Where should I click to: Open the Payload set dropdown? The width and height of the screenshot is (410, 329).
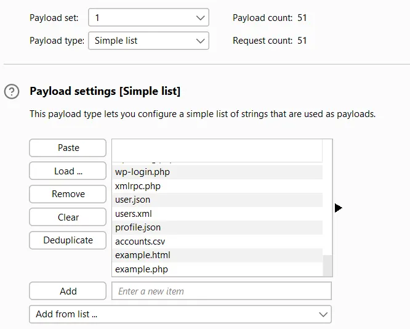[148, 18]
